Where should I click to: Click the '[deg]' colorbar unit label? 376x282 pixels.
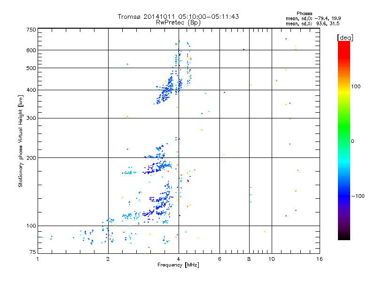tap(345, 38)
